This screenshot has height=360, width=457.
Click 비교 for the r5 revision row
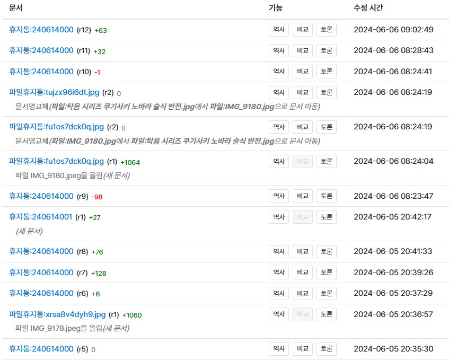(302, 349)
